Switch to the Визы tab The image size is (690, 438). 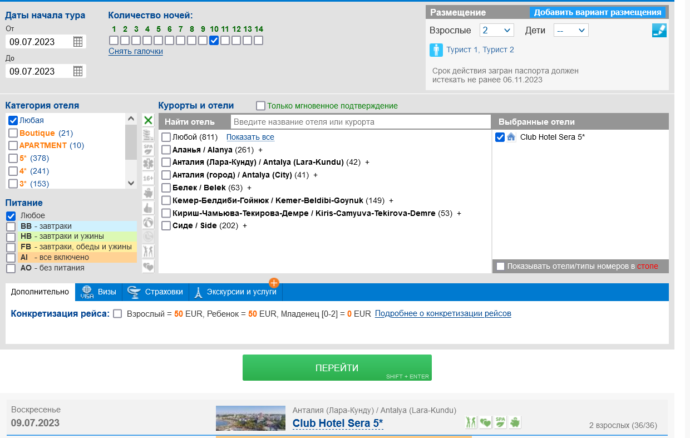pos(99,292)
